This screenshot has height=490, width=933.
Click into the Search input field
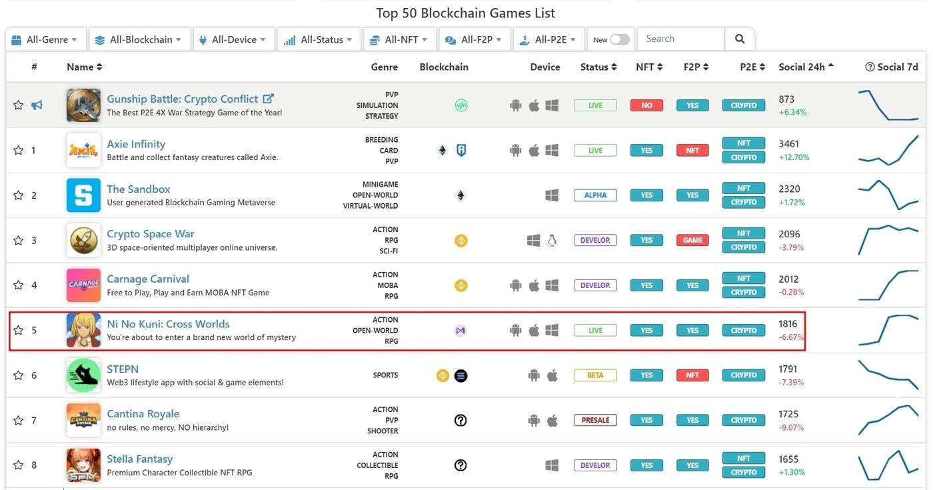(x=680, y=39)
